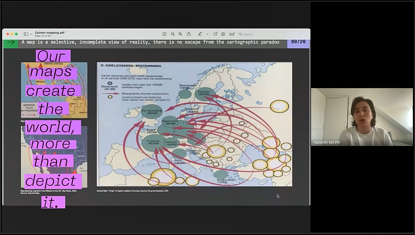Select the US migration map thumbnail
Screen dimensions: 415x235
[x=54, y=90]
